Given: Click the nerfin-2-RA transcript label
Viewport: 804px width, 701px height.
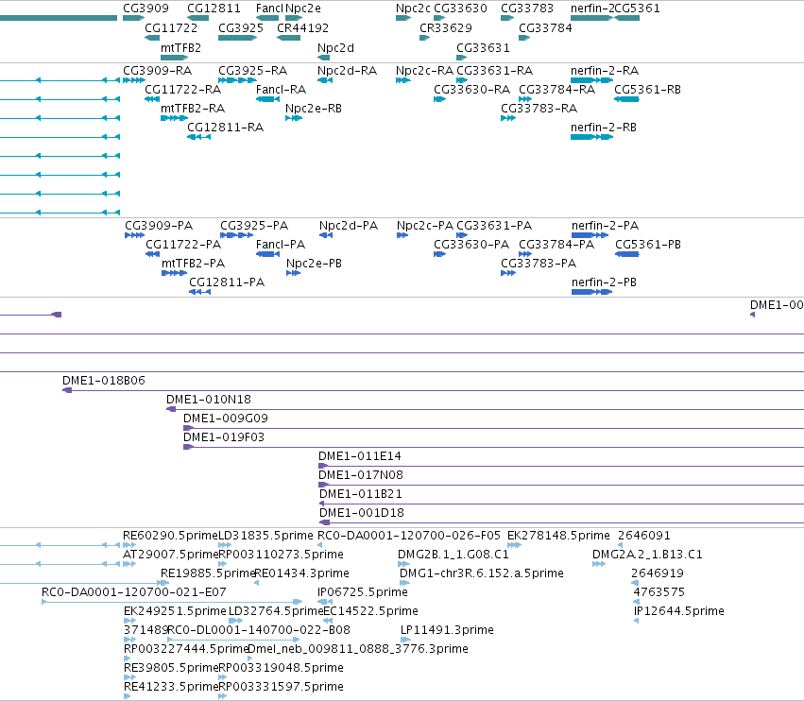Looking at the screenshot, I should point(605,70).
